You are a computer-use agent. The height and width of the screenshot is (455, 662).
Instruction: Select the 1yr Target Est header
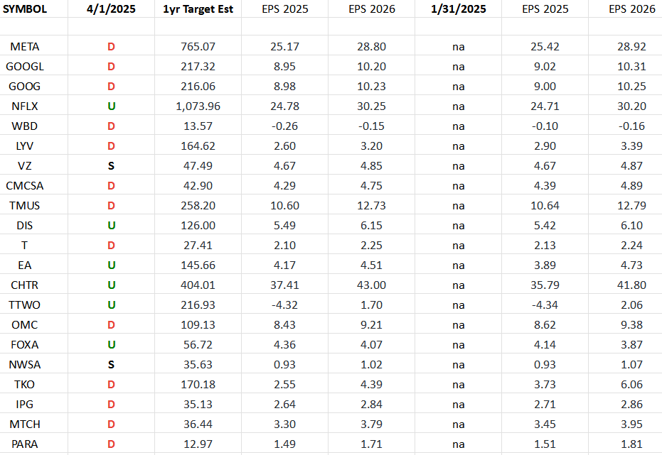[198, 9]
